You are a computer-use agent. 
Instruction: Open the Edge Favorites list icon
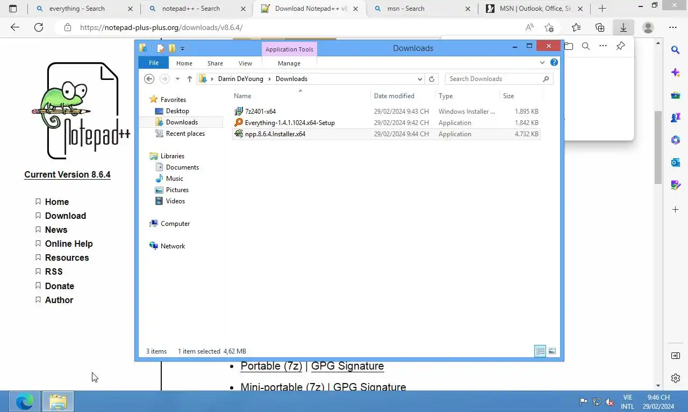(x=576, y=27)
